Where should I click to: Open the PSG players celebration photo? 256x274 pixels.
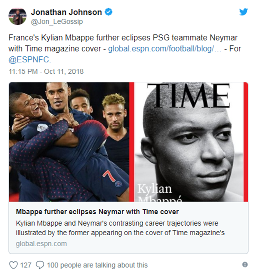69,142
